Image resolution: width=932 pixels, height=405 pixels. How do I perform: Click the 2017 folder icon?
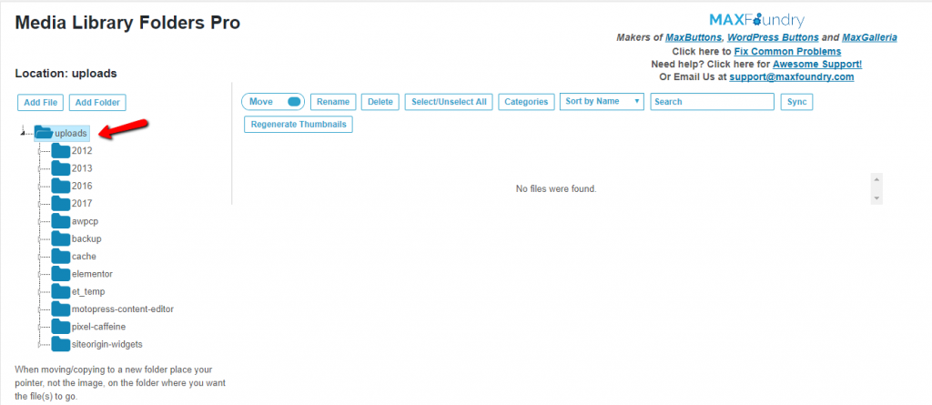click(x=61, y=203)
